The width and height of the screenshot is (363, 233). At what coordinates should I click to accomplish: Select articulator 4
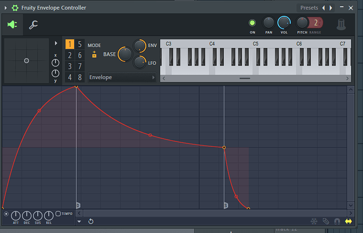[x=69, y=77]
